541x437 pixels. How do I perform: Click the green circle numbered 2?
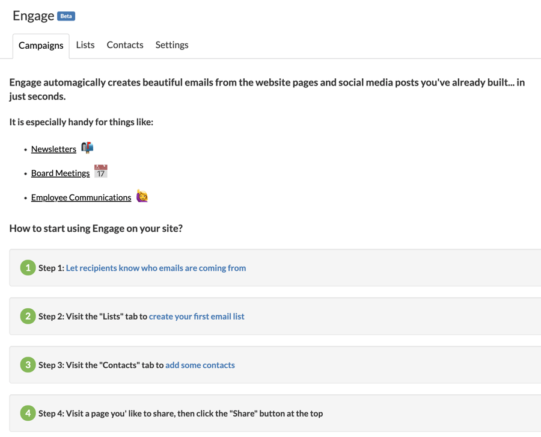click(x=28, y=316)
